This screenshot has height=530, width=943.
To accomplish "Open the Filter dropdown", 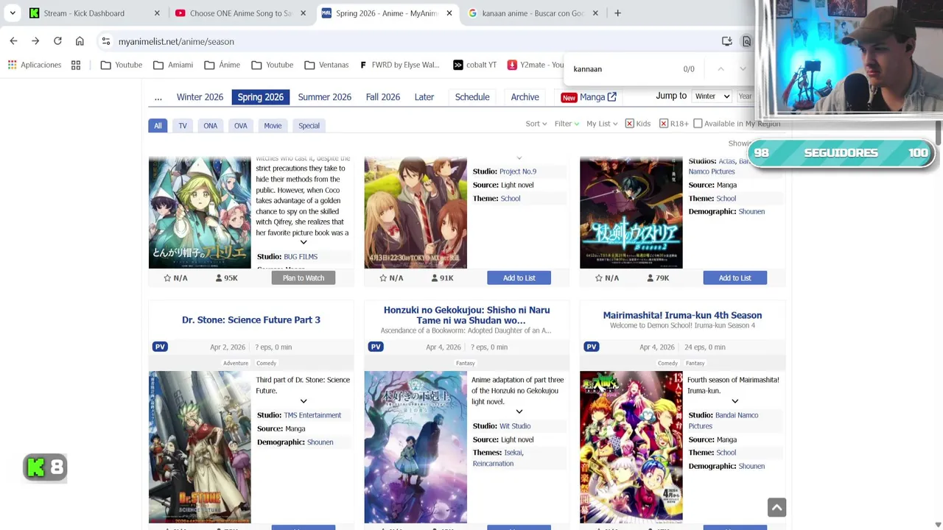I will 567,124.
